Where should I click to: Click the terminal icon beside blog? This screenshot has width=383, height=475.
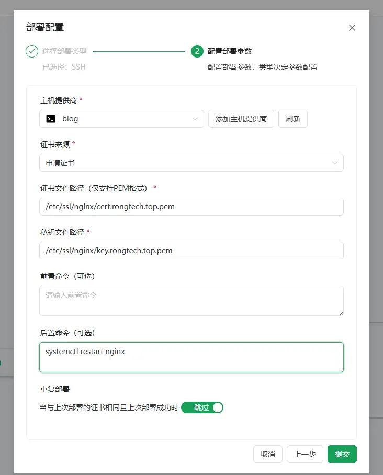point(51,119)
